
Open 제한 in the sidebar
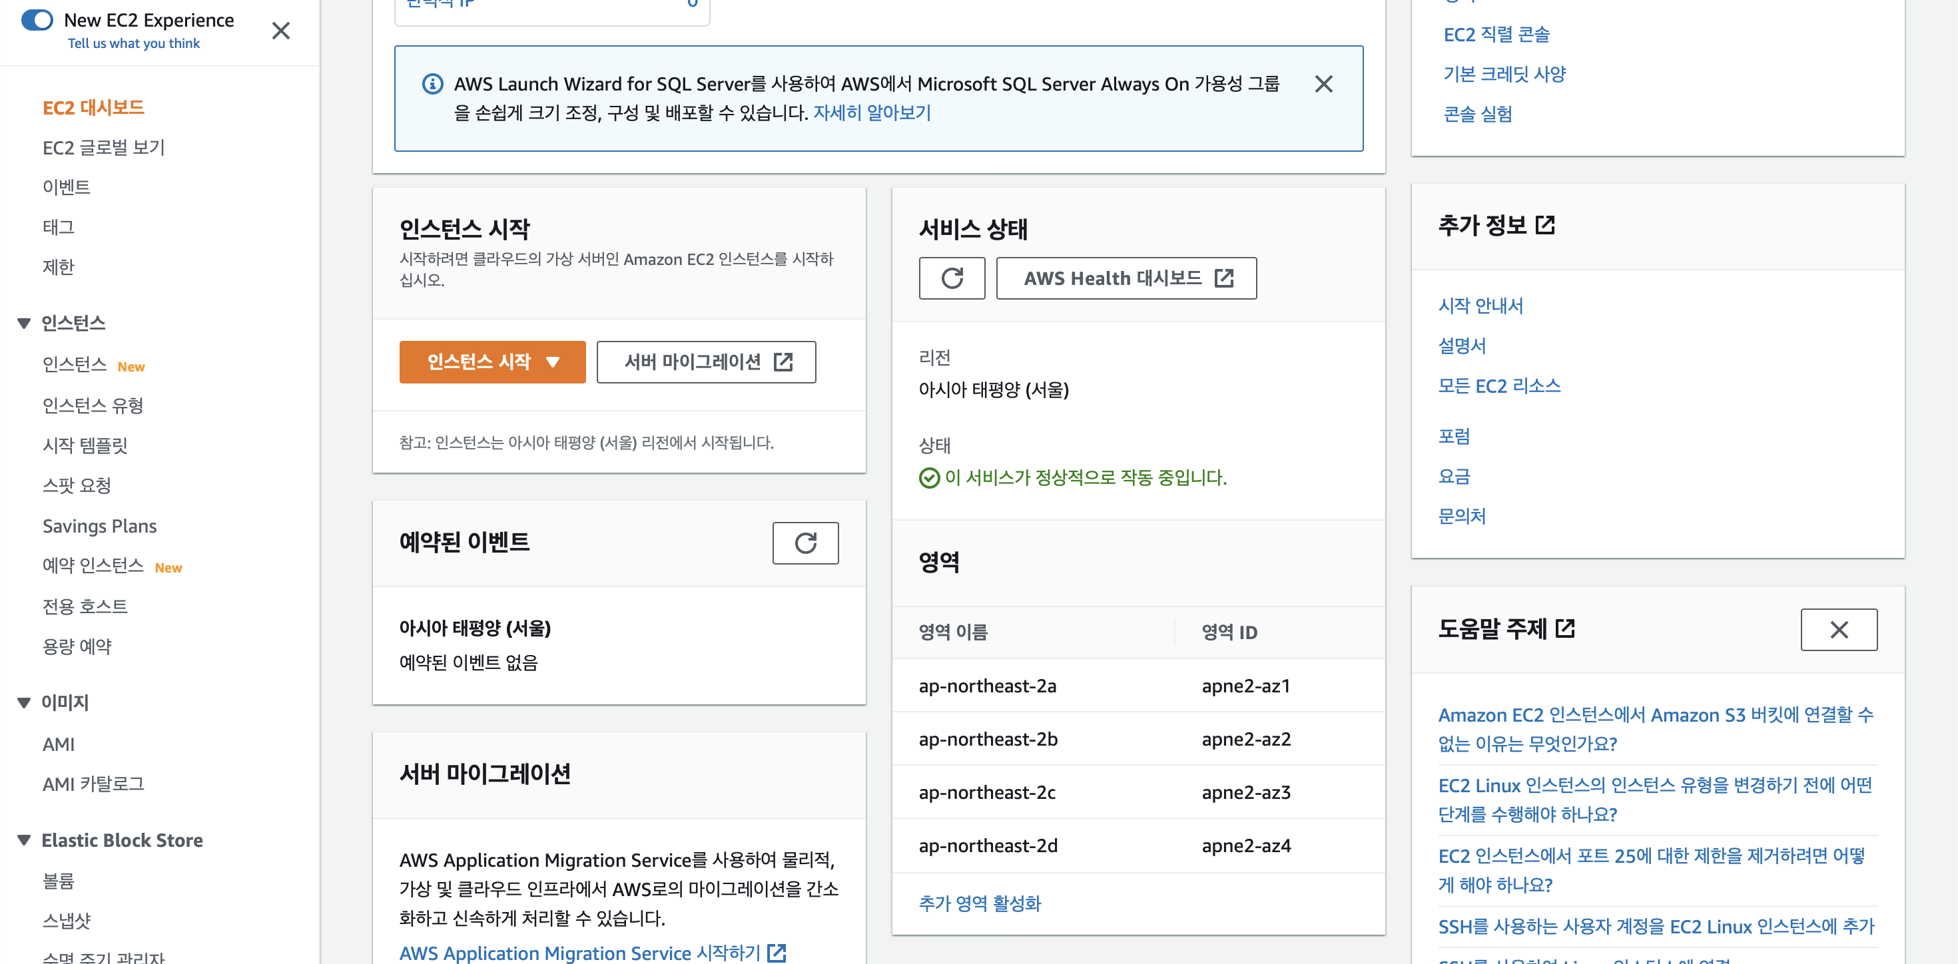[x=58, y=267]
